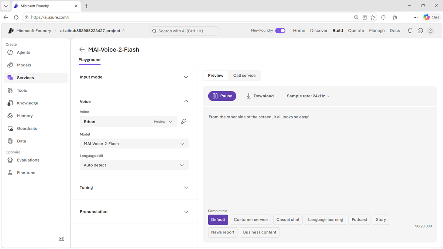The height and width of the screenshot is (249, 443).
Task: Open the feedback smiley icon
Action: pos(420,31)
